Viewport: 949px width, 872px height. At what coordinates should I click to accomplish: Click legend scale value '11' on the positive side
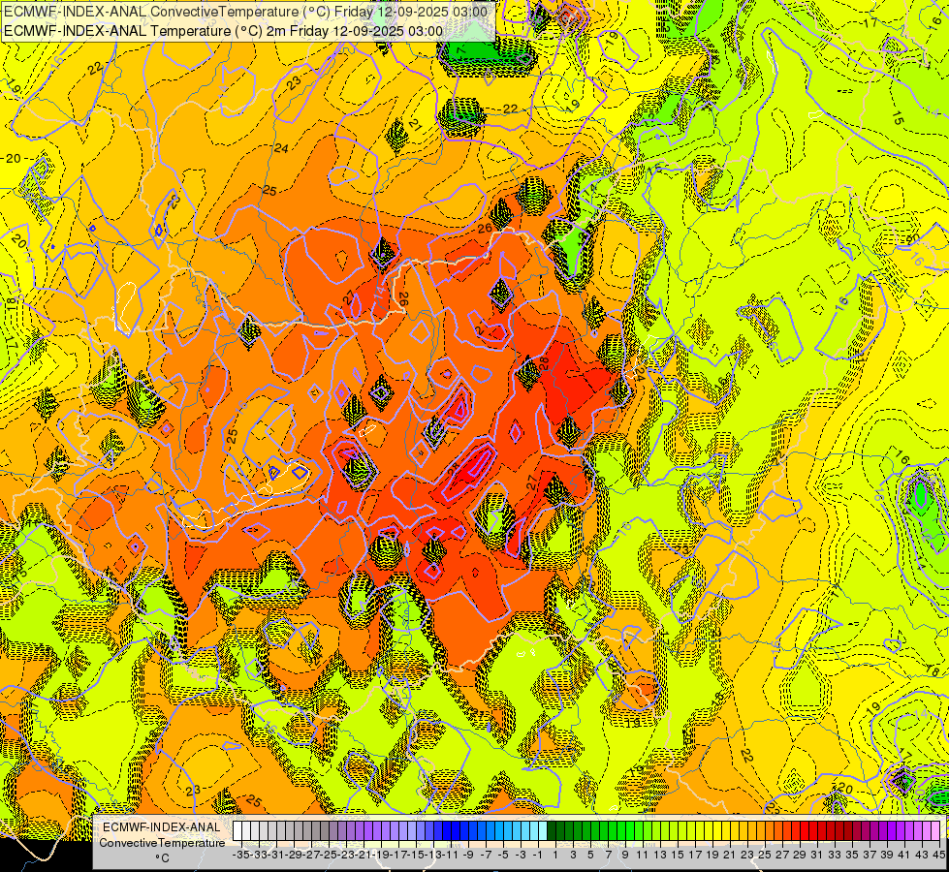coord(642,855)
